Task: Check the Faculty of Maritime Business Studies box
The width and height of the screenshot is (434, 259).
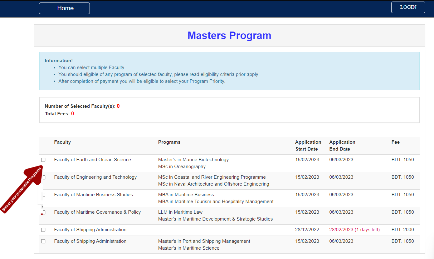Action: pyautogui.click(x=44, y=195)
